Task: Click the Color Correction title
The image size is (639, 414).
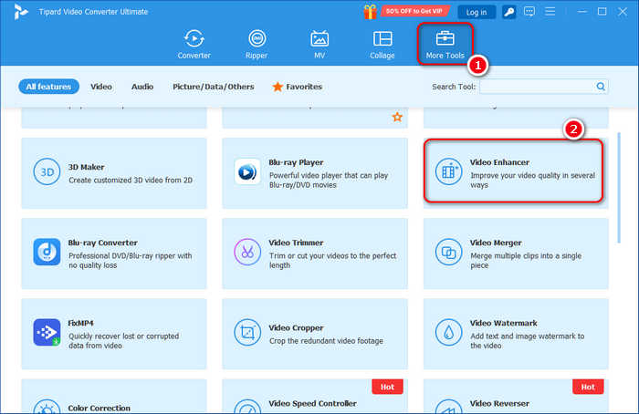Action: [x=100, y=408]
